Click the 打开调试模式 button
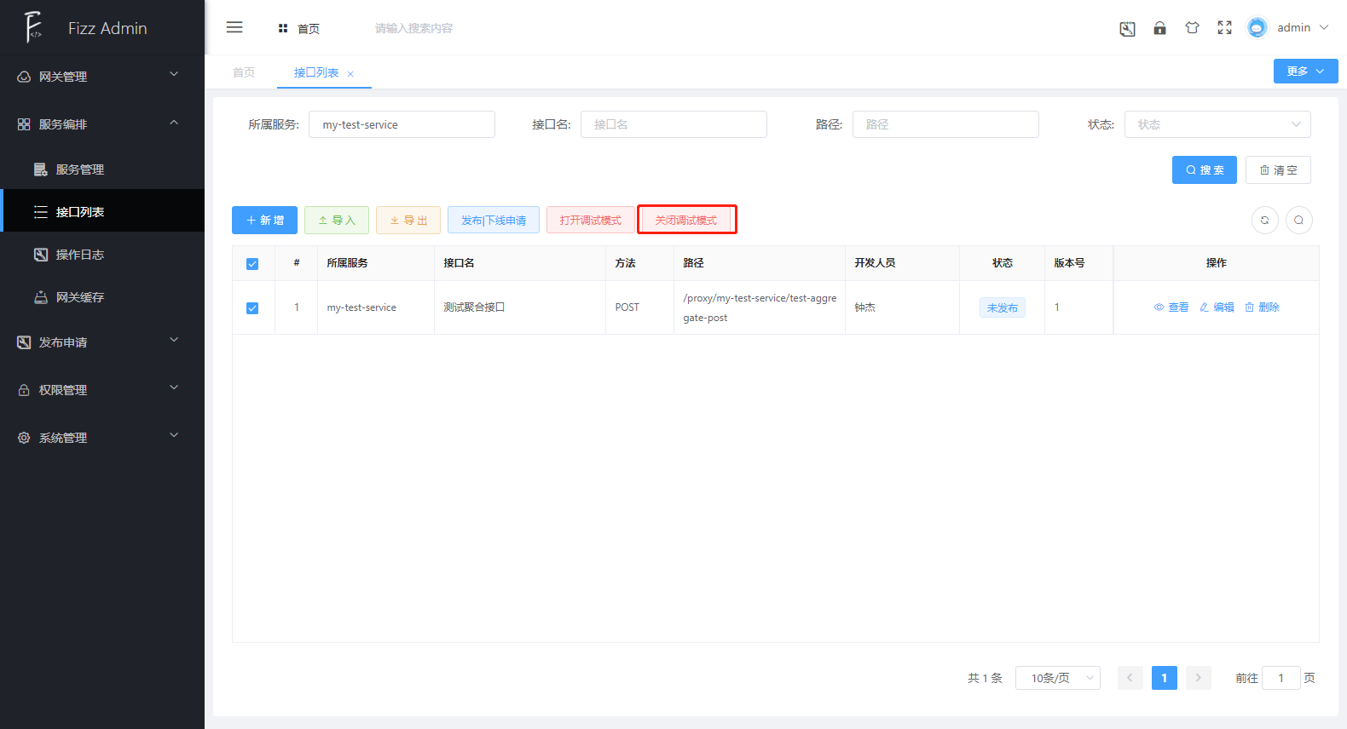Viewport: 1347px width, 729px height. click(x=591, y=220)
